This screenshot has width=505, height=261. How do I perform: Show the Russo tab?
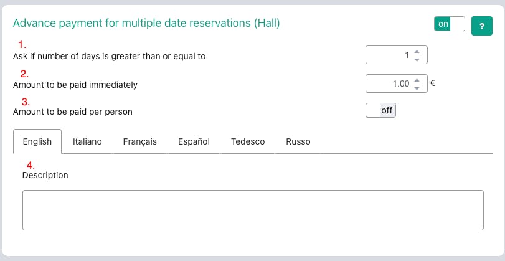point(298,141)
